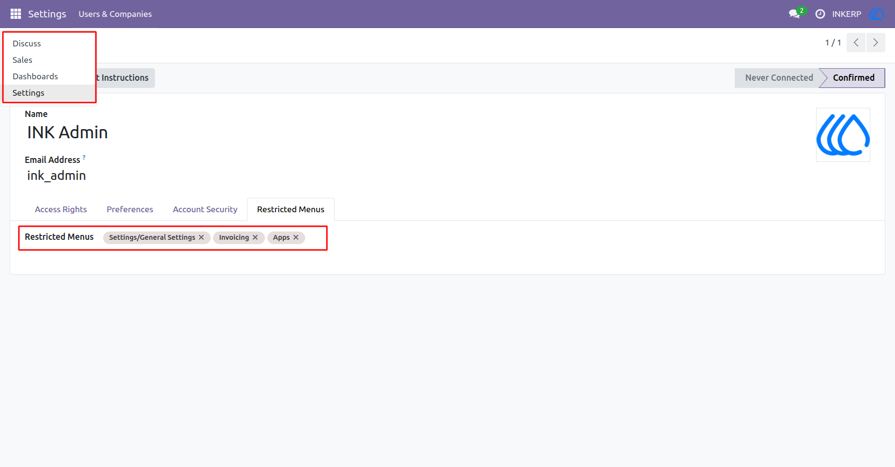Remove the Apps restricted menu tag
The height and width of the screenshot is (467, 895).
pos(296,237)
